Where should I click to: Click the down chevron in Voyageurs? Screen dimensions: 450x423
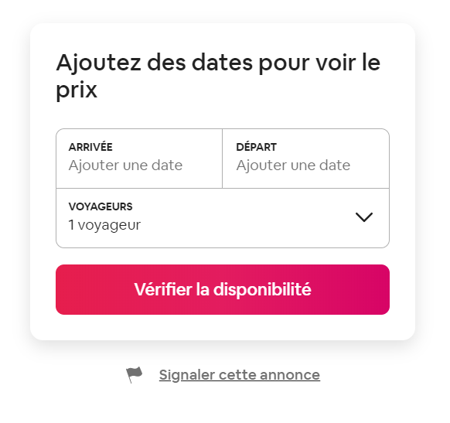tap(364, 217)
